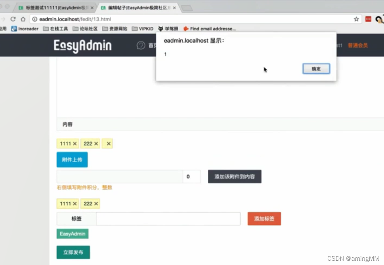Open 资源网站 bookmark folder
This screenshot has height=265, width=384.
pyautogui.click(x=115, y=29)
